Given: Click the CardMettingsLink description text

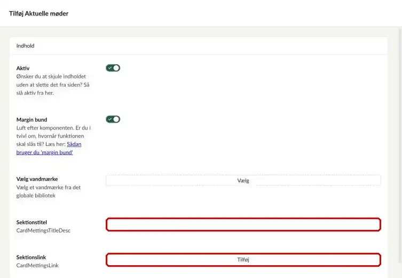Looking at the screenshot, I should point(37,265).
